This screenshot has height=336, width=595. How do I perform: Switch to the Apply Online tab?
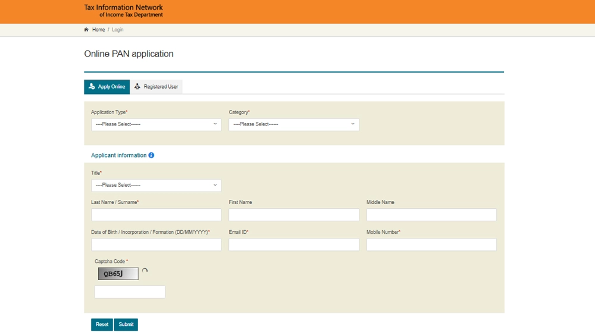tap(107, 87)
